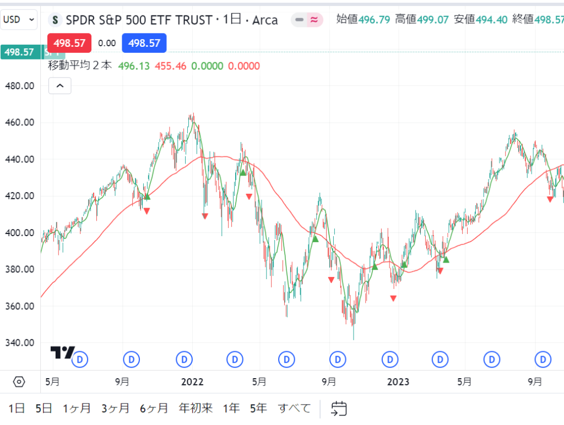Select the 5年 time range
The height and width of the screenshot is (425, 564).
pyautogui.click(x=258, y=408)
